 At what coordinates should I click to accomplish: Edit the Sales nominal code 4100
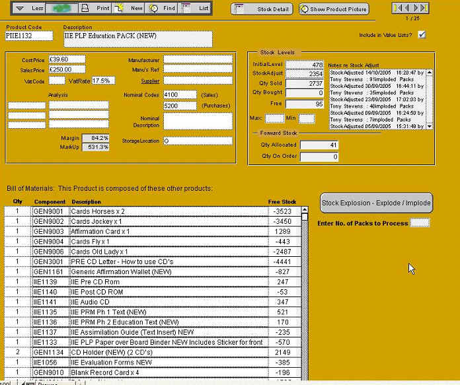[180, 94]
